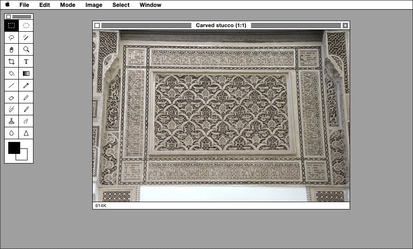Select the Eraser tool
Image resolution: width=413 pixels, height=249 pixels.
click(11, 97)
